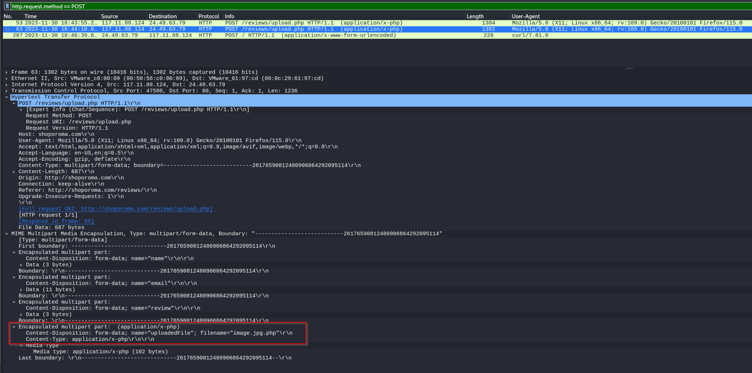The width and height of the screenshot is (752, 373).
Task: Expand the Content-Length: 687 header
Action: [14, 172]
